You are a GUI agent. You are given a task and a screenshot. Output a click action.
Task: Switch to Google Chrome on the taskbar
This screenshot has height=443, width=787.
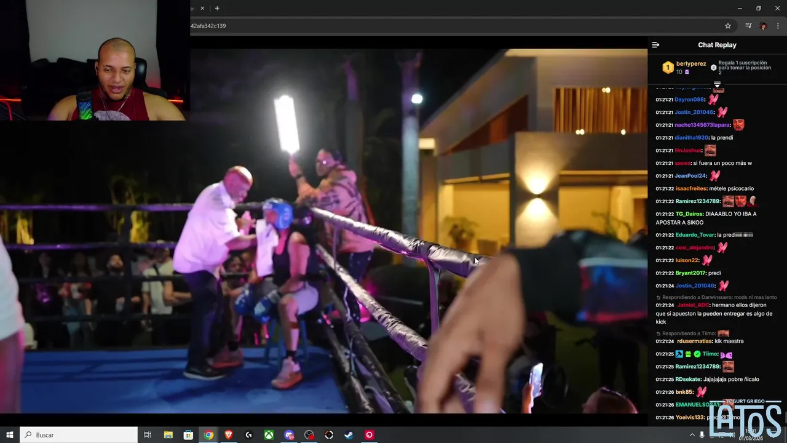pos(208,435)
